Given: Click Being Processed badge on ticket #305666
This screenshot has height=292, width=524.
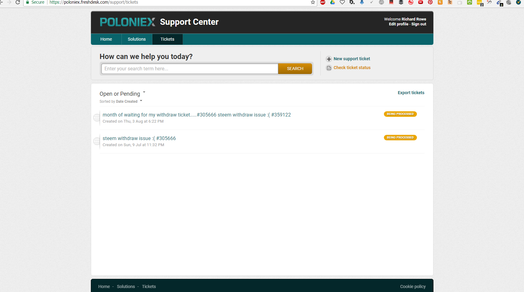Looking at the screenshot, I should coord(400,138).
